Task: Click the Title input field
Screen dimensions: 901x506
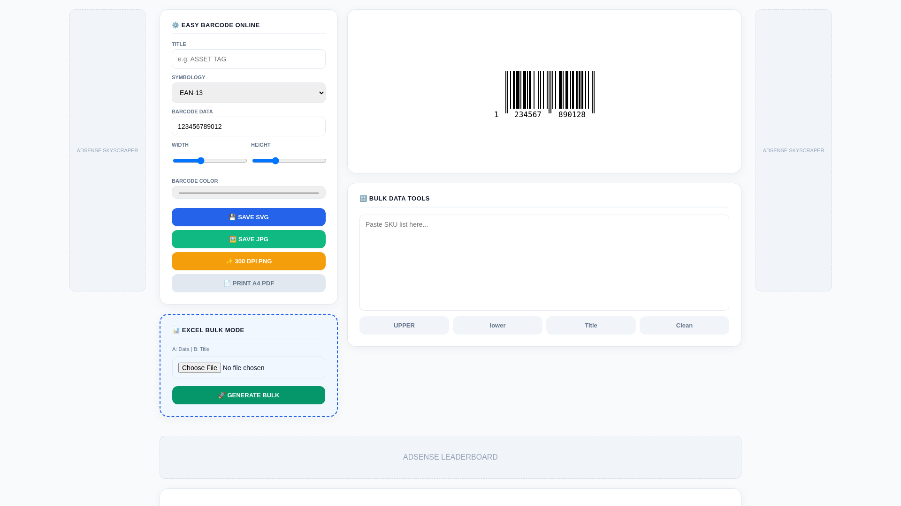Action: coord(248,59)
